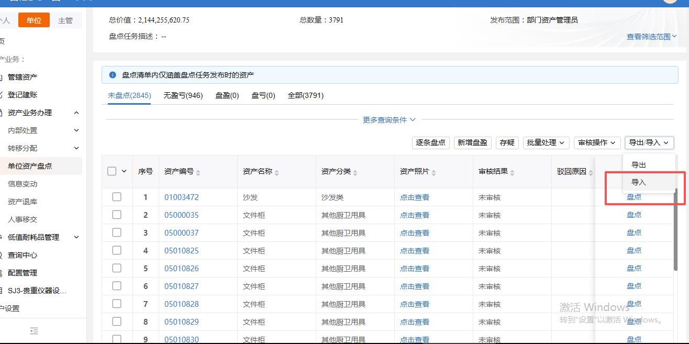Sort by 资产名称 column sort icon

(277, 172)
